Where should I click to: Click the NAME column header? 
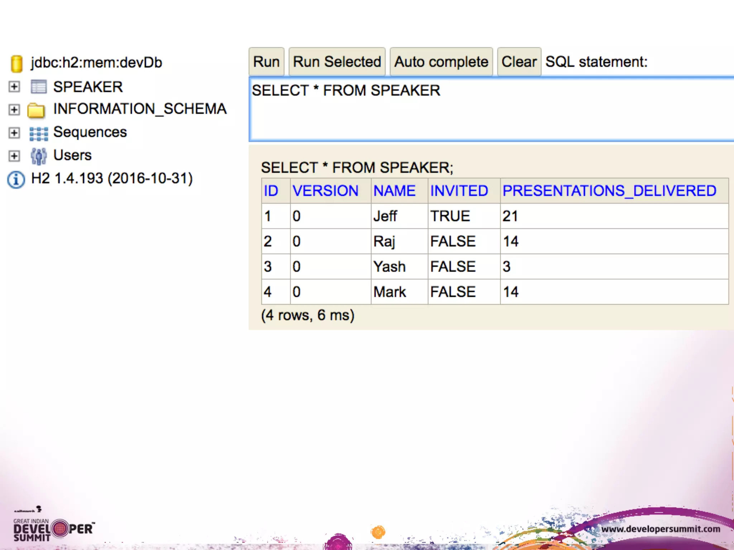[x=394, y=191]
